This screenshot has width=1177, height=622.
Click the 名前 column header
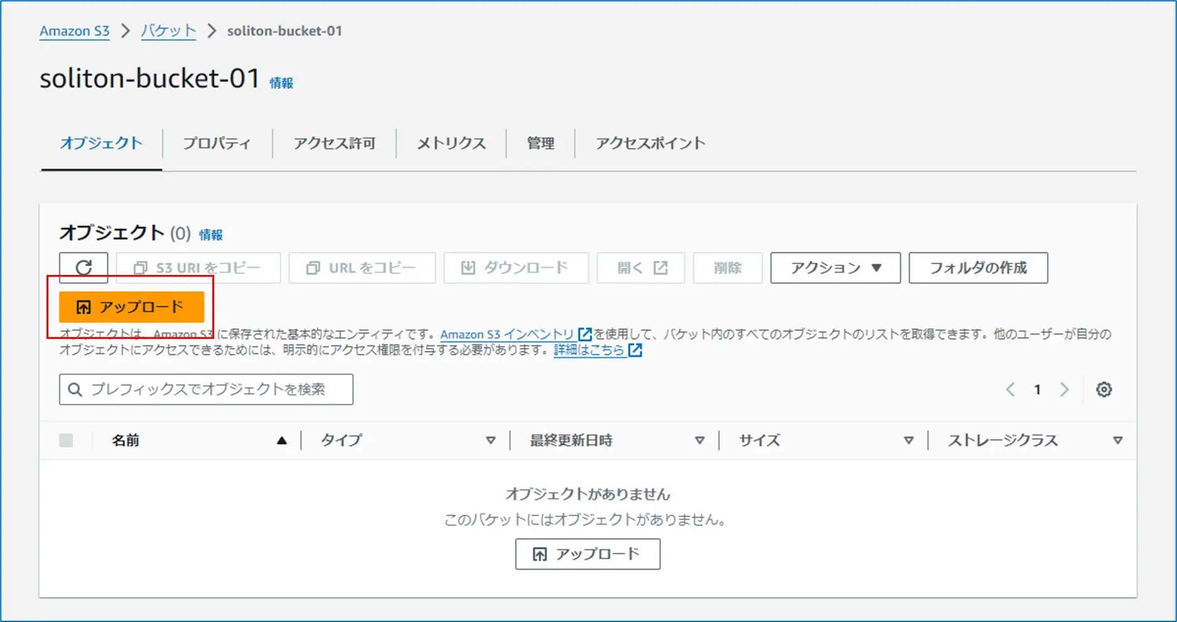pyautogui.click(x=126, y=441)
